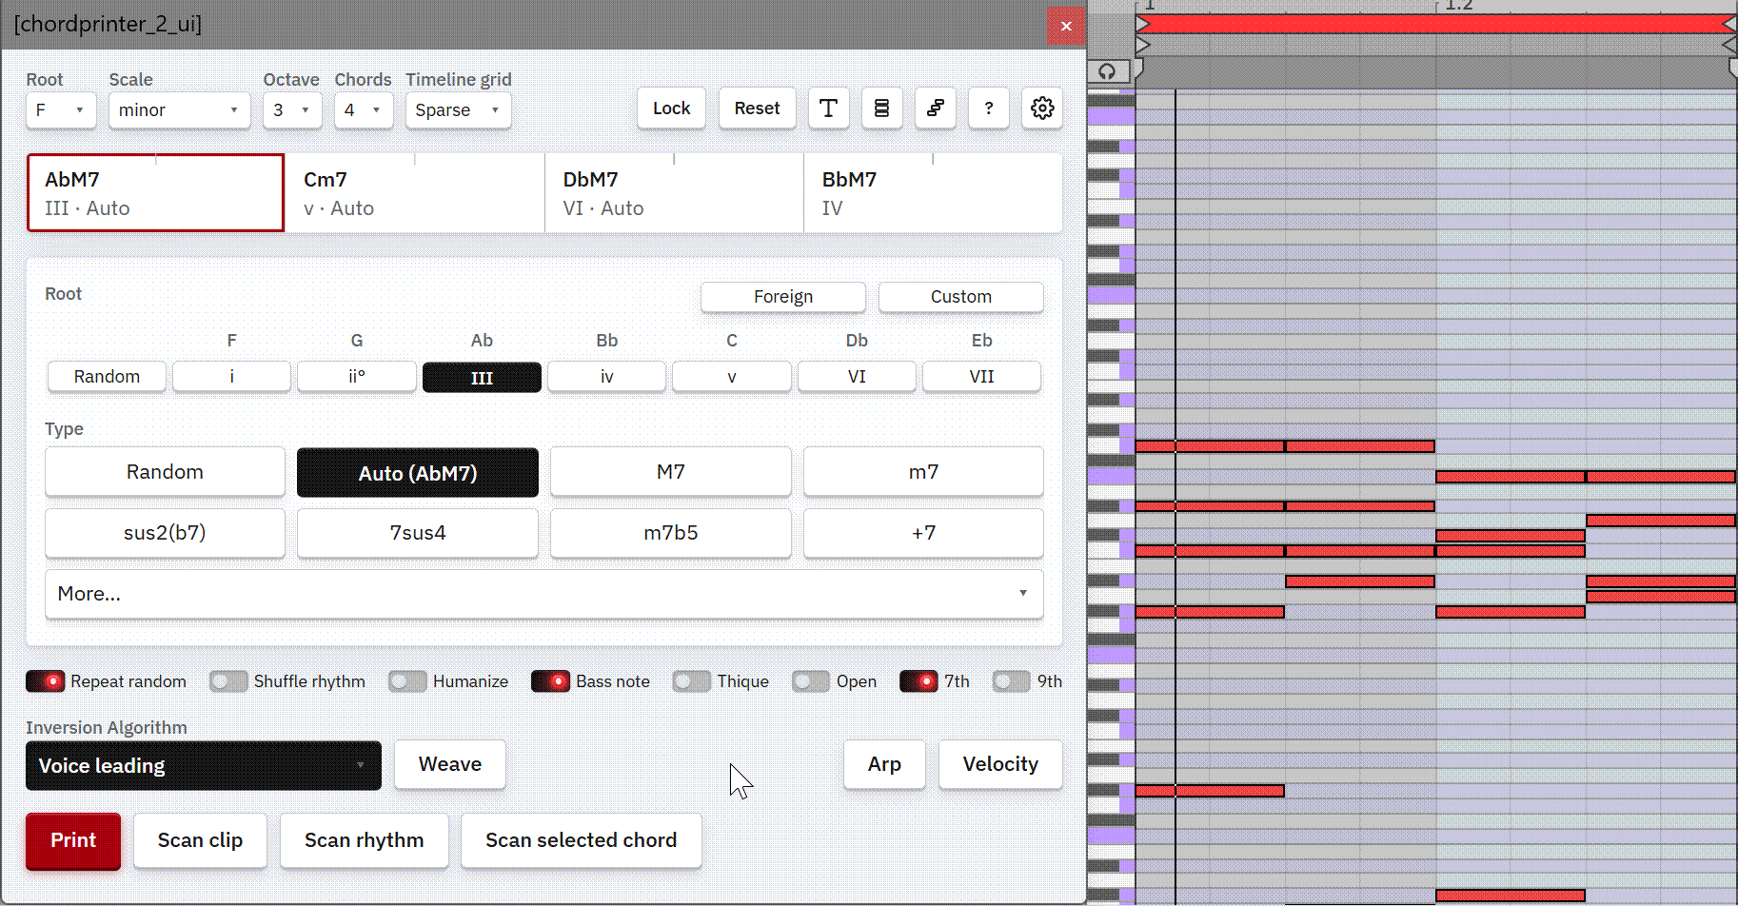Enable Open voicing switch
Image resolution: width=1738 pixels, height=906 pixels.
click(811, 681)
